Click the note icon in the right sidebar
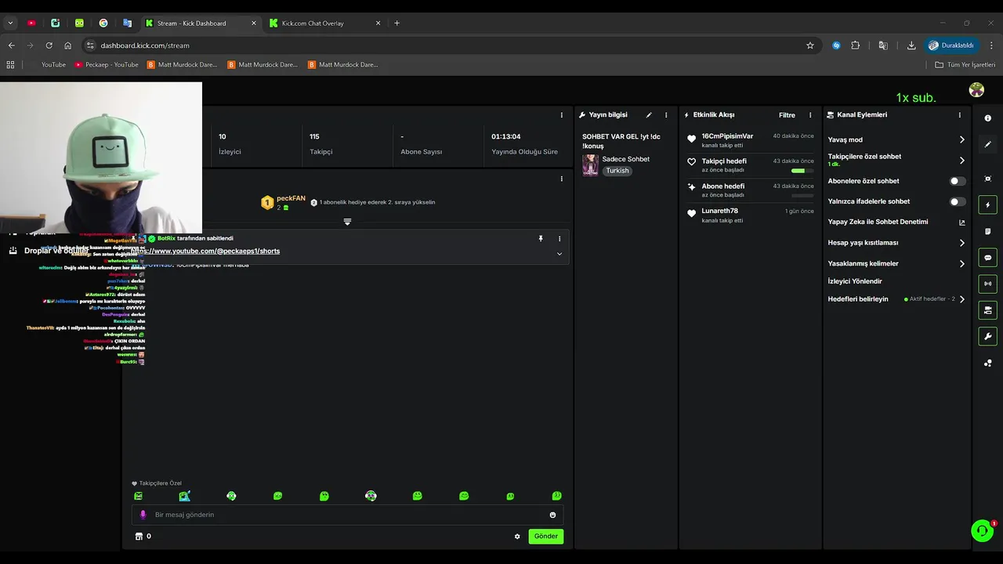The width and height of the screenshot is (1003, 564). [987, 231]
